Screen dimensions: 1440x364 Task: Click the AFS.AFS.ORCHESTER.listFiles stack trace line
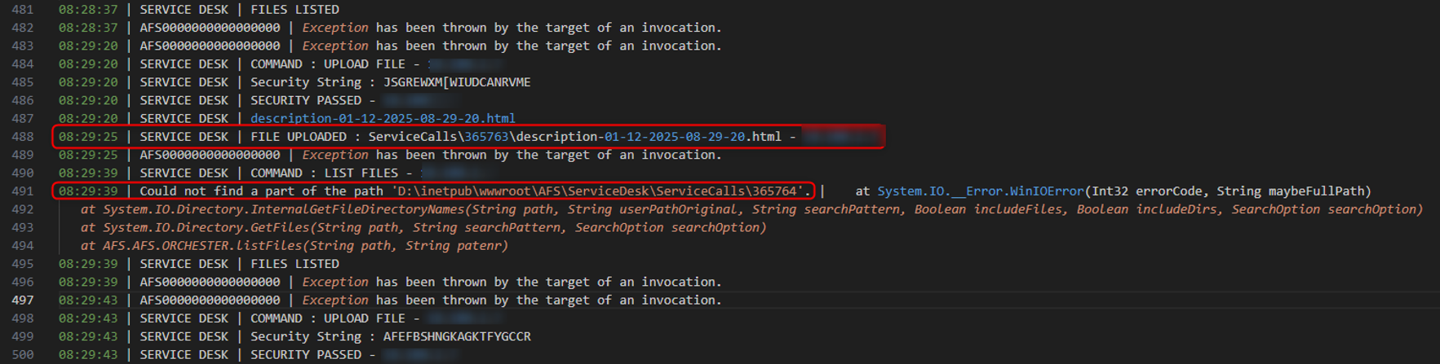click(x=305, y=245)
